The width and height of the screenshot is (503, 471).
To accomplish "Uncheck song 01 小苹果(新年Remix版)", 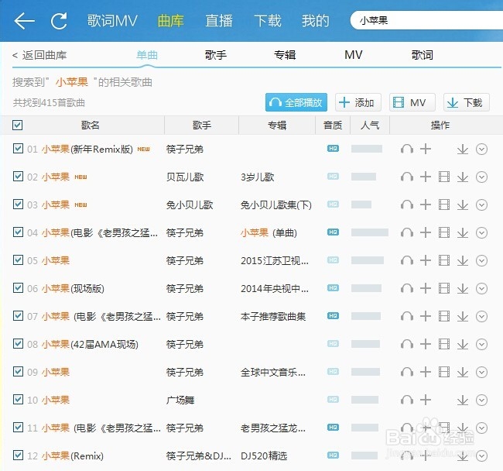I will (18, 149).
